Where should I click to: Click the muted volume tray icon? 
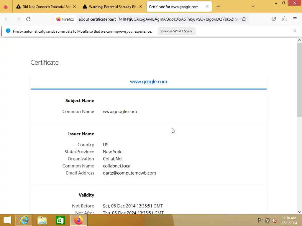coord(274,220)
